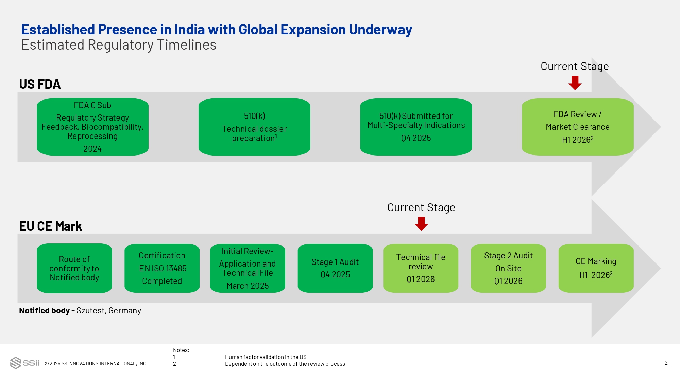Click the Estimated Regulatory Timelines subtitle
This screenshot has height=382, width=680.
click(x=119, y=45)
